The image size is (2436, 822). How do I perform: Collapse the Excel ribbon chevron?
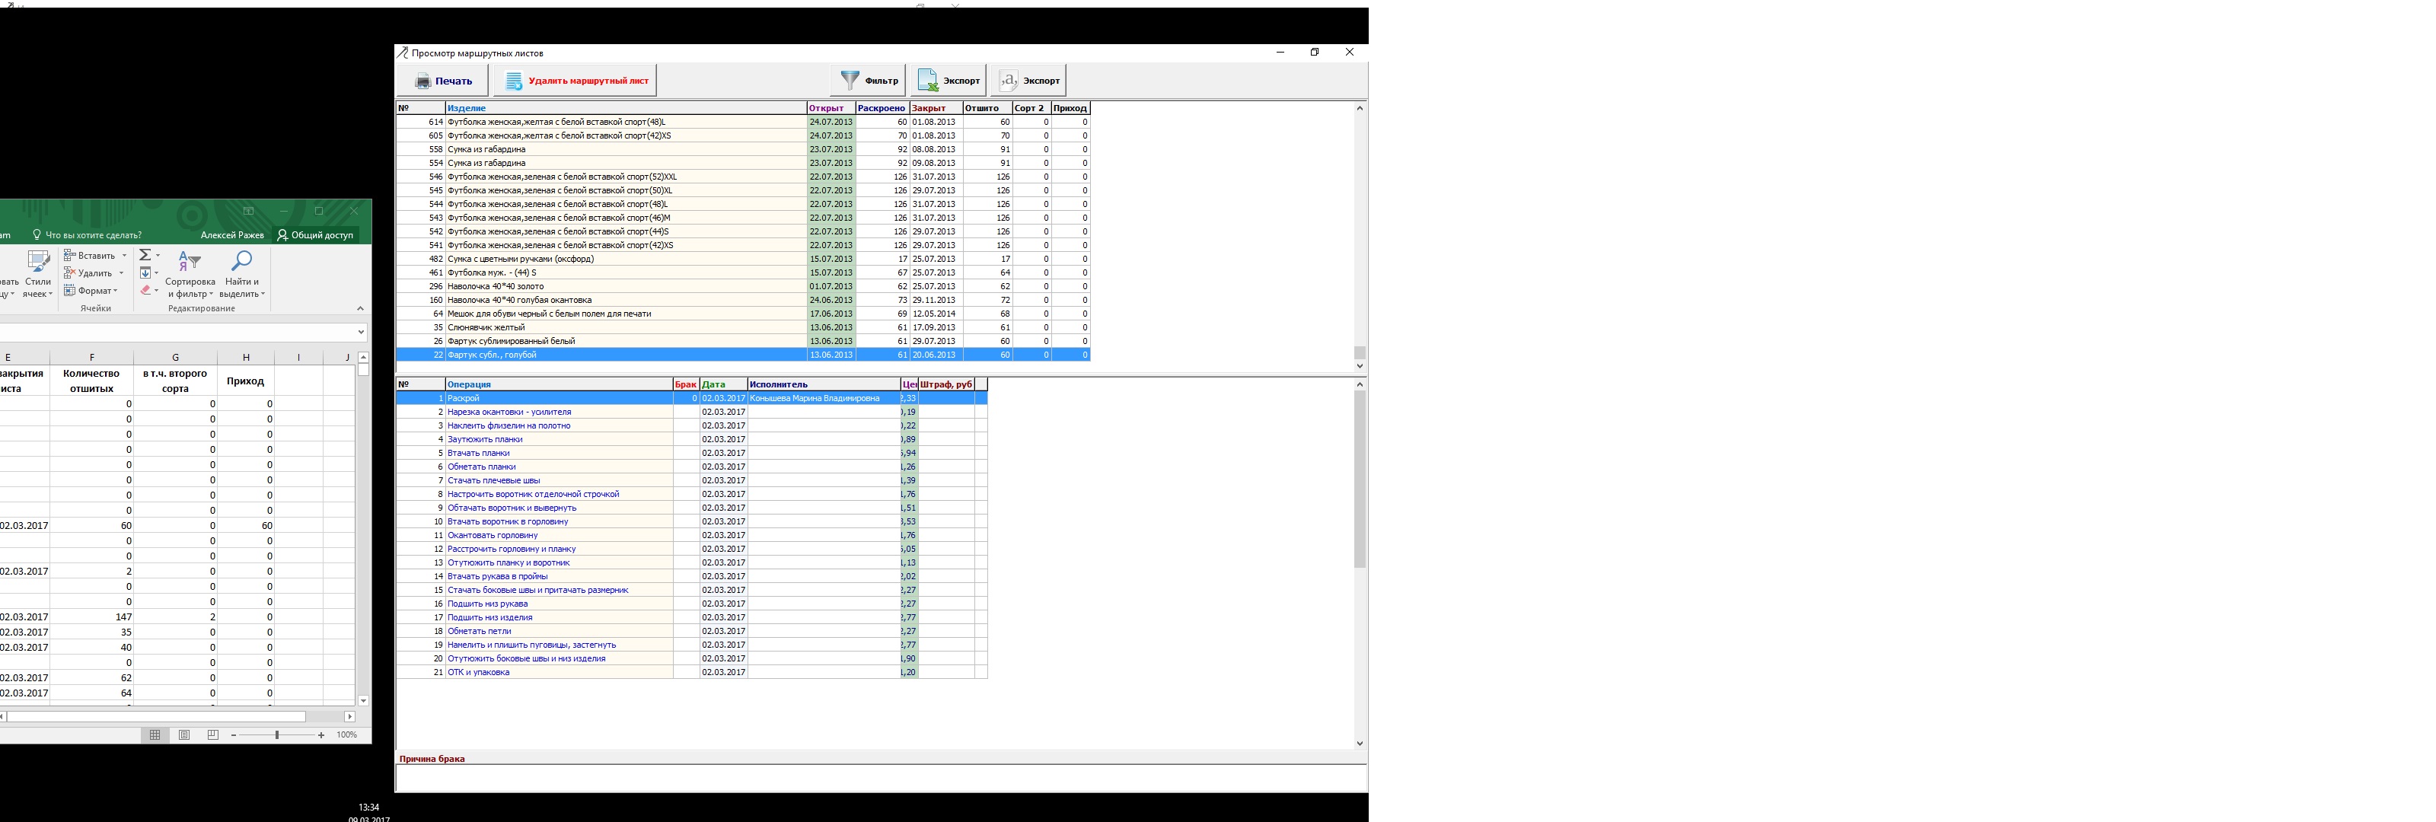(360, 308)
